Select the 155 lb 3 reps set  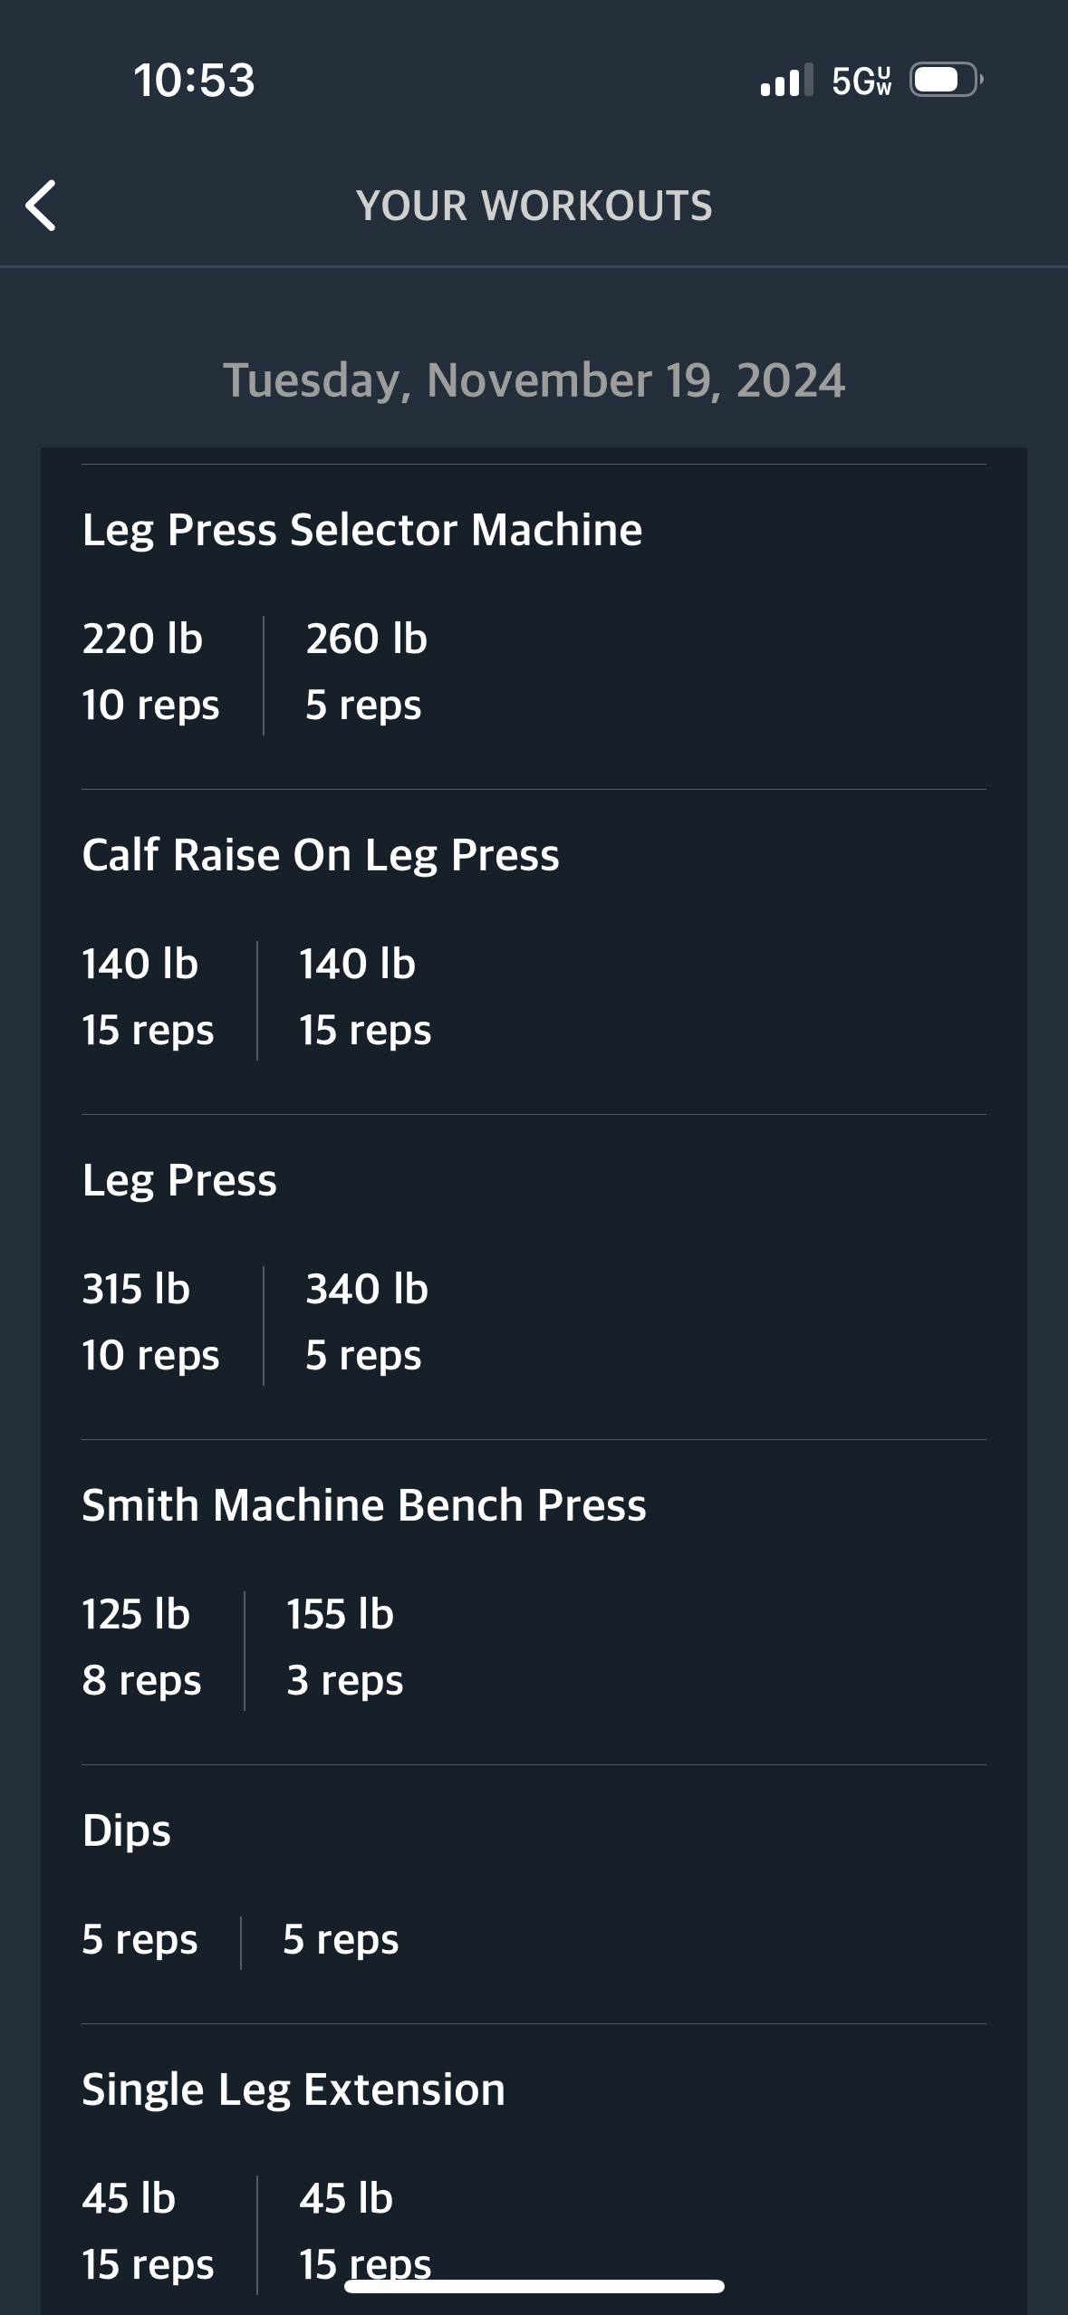click(x=344, y=1647)
